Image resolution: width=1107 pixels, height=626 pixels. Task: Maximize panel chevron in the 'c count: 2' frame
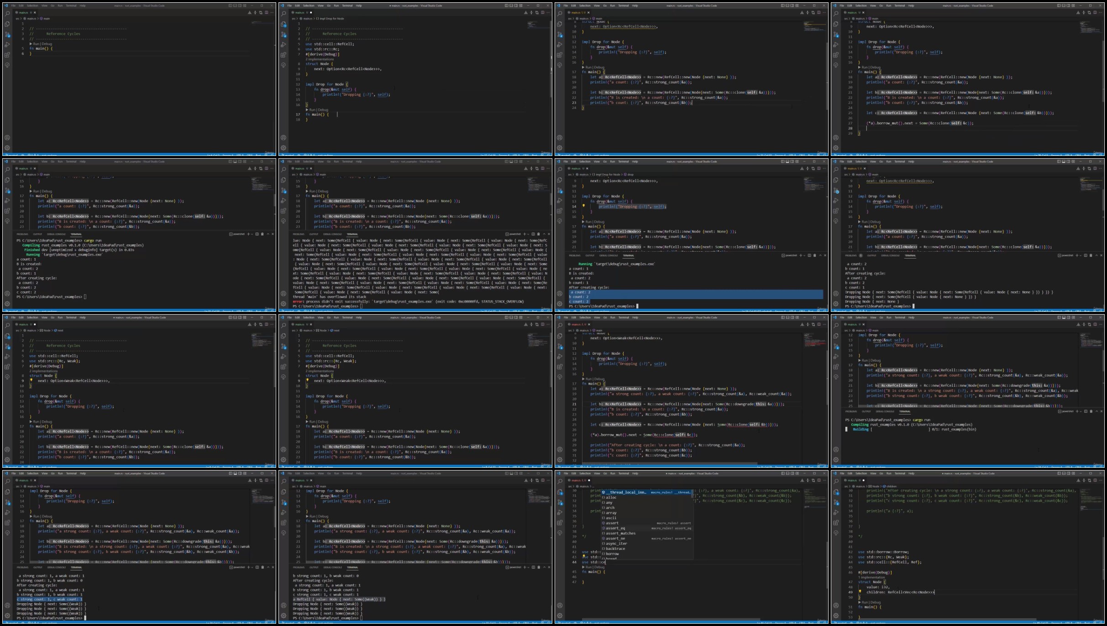(x=268, y=234)
